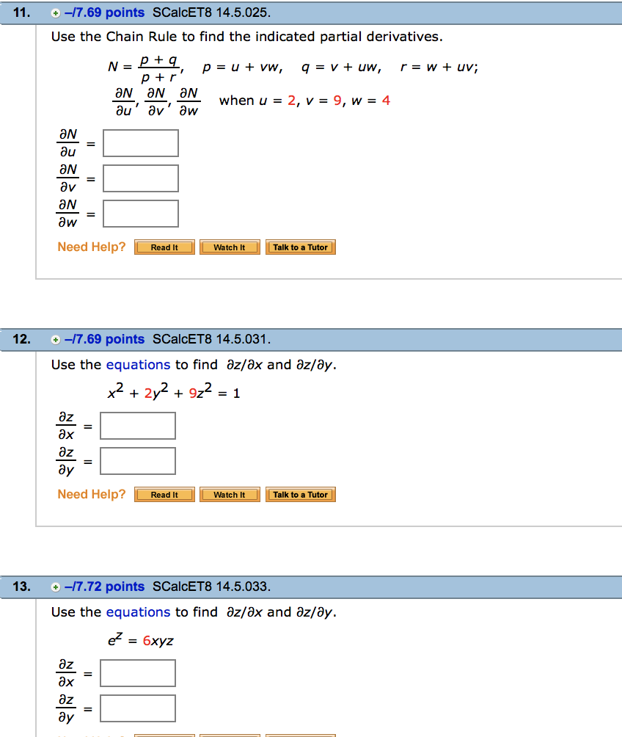Click Watch It for question 12
This screenshot has height=737, width=622.
click(229, 494)
